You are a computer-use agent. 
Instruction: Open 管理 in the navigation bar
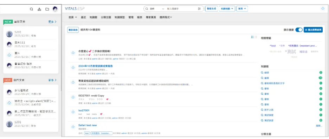(x=131, y=17)
